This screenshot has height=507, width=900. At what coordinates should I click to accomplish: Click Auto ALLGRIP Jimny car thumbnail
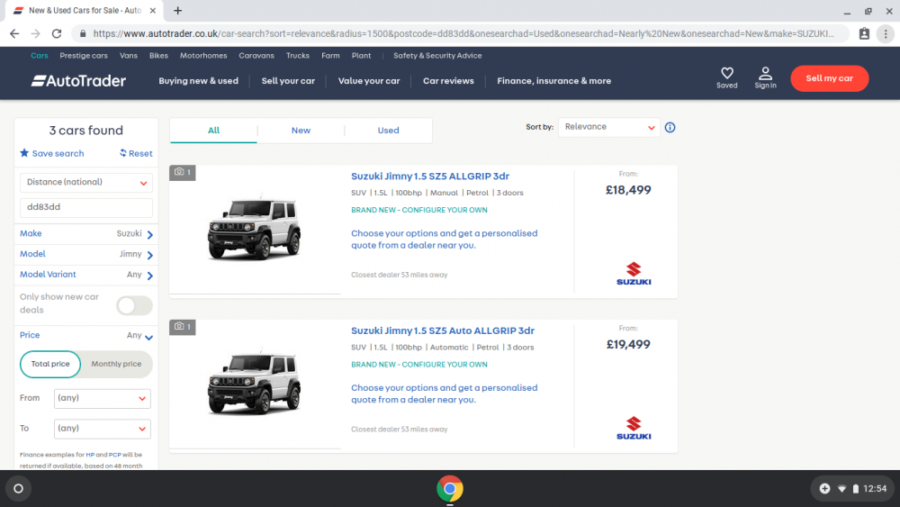(x=255, y=383)
